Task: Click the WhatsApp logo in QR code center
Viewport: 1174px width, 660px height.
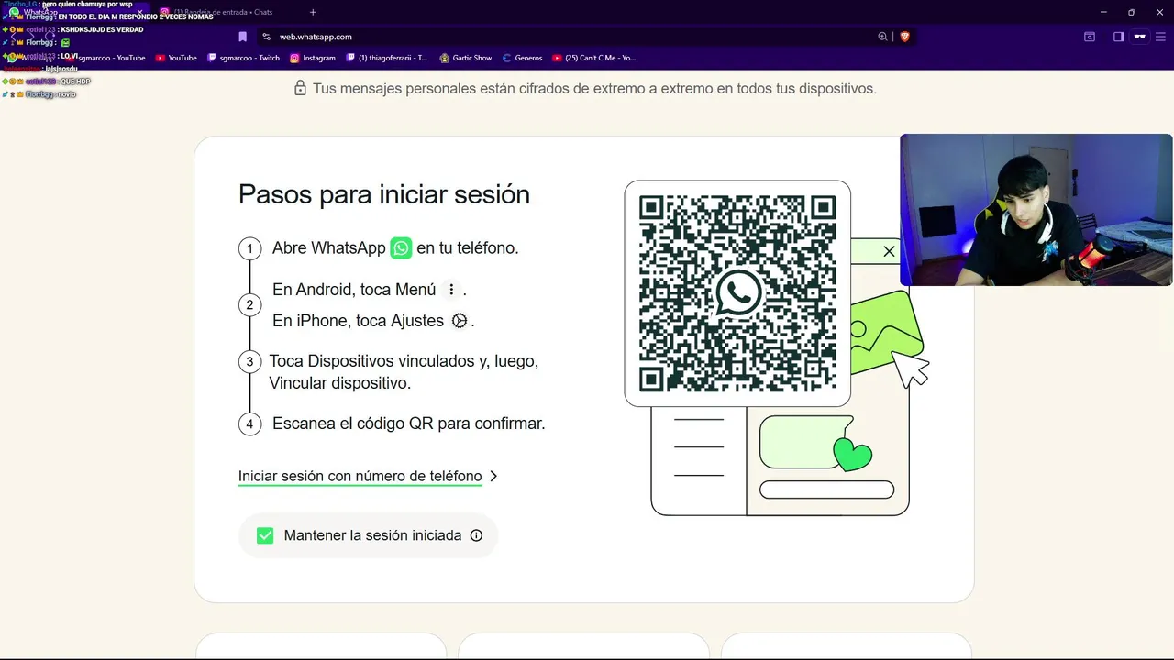Action: [737, 293]
